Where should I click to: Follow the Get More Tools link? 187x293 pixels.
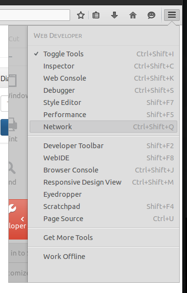click(103, 238)
